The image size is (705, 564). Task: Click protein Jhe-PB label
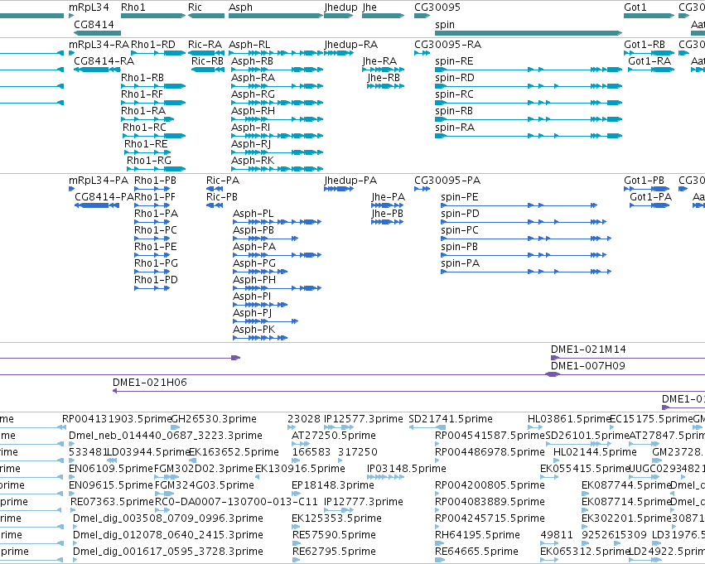click(387, 214)
